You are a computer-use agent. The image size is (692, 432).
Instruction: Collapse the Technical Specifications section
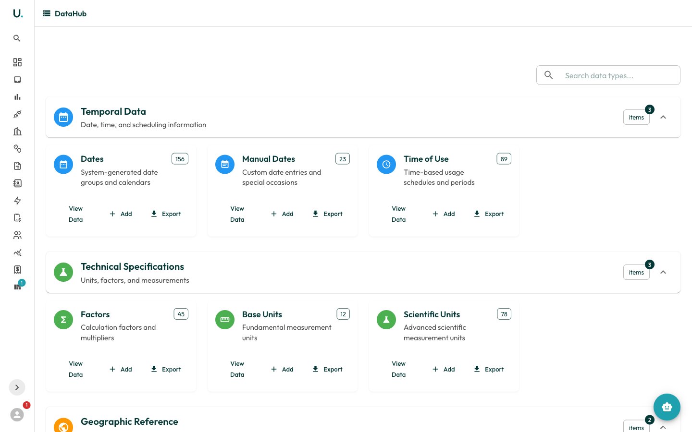pos(663,272)
